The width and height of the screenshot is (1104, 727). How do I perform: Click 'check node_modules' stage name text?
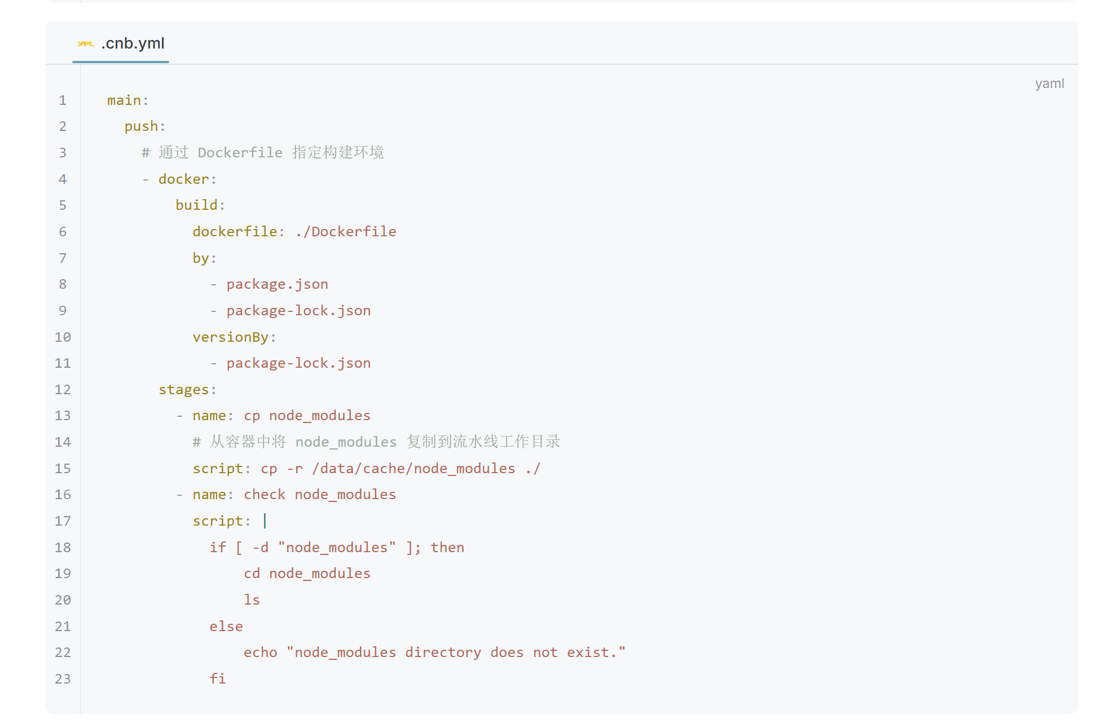point(320,495)
